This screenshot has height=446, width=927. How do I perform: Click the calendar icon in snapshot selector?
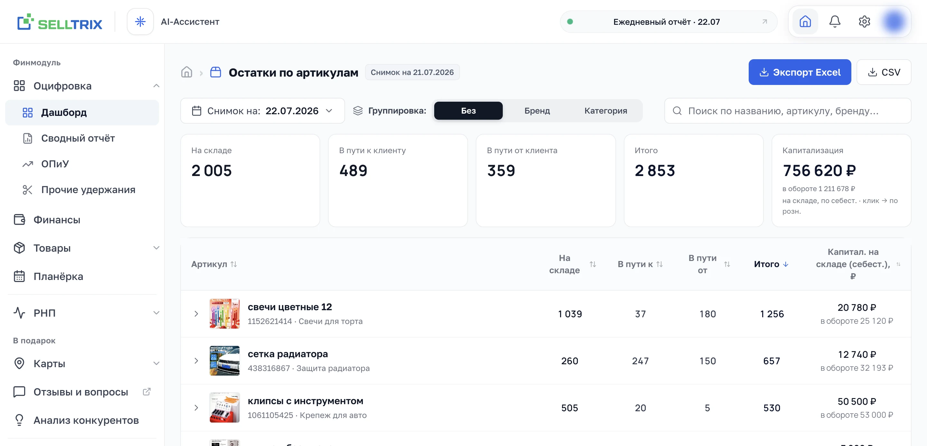point(196,111)
